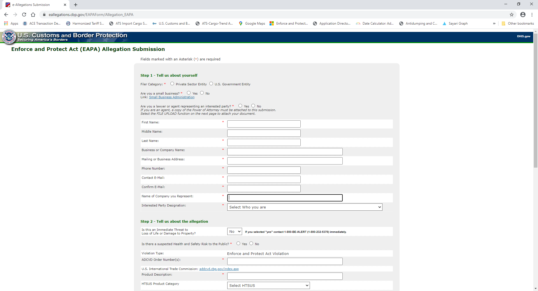Switch to the e-Allegations Submission tab

pyautogui.click(x=34, y=5)
